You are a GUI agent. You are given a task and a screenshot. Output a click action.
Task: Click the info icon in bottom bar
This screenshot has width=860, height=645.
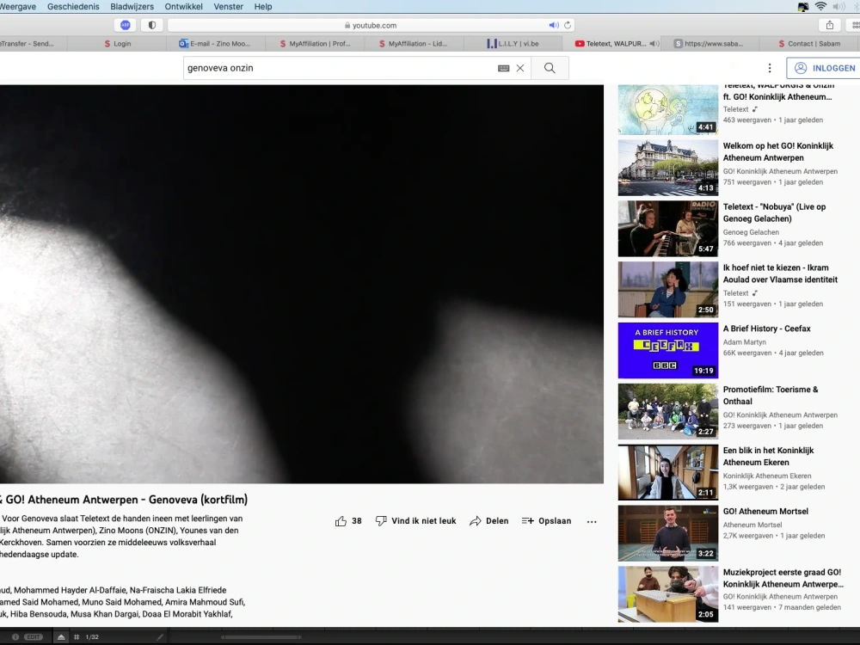(x=15, y=636)
